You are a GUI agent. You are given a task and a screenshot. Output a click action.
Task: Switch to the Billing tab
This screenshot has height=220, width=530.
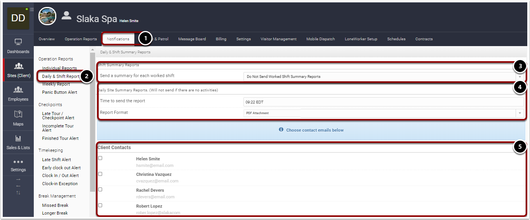[221, 39]
